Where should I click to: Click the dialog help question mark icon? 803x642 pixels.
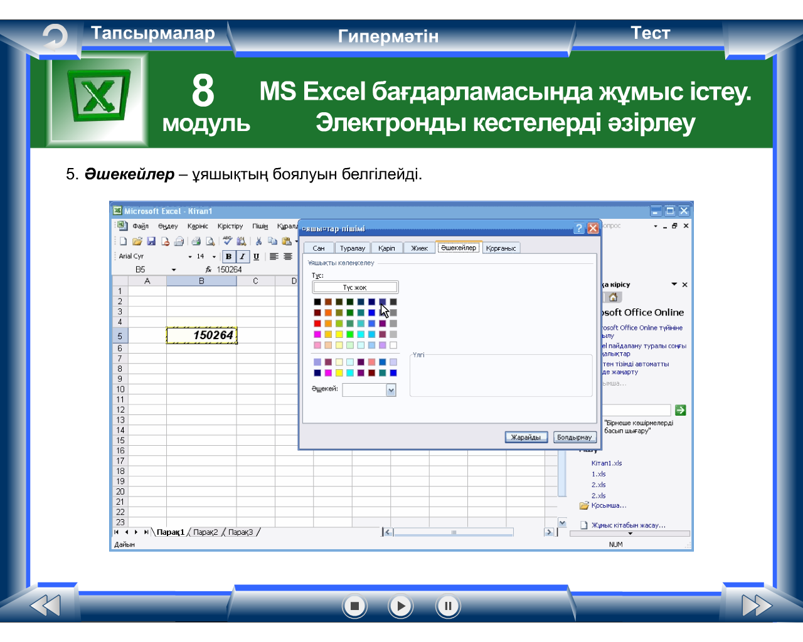pos(580,228)
